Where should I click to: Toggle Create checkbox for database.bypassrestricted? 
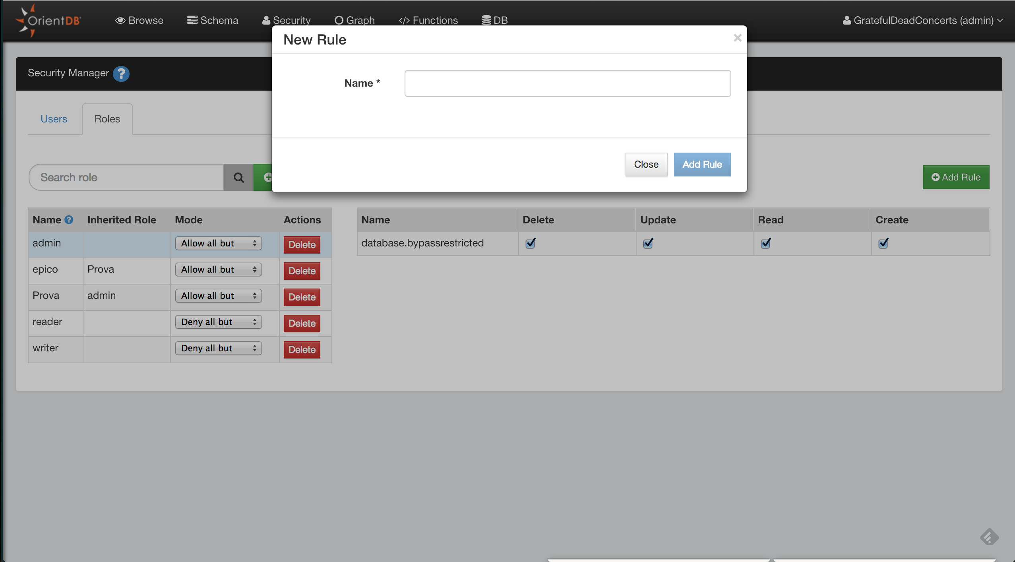883,243
